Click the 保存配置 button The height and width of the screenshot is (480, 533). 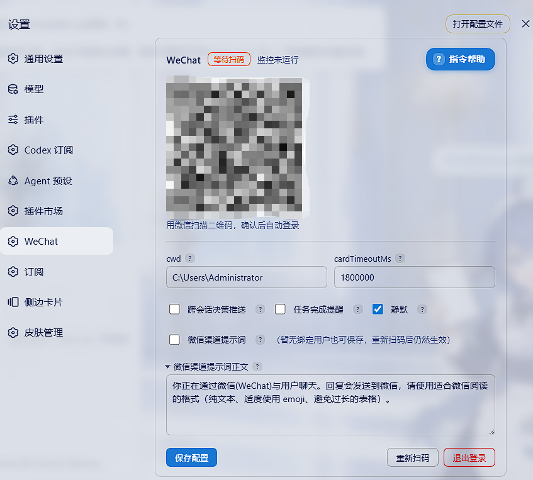pos(191,457)
